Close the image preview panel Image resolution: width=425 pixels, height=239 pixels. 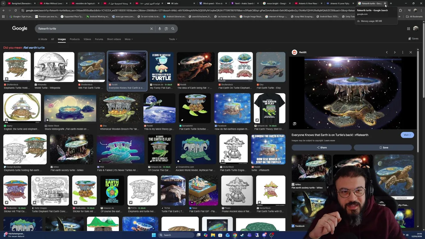pos(411,52)
